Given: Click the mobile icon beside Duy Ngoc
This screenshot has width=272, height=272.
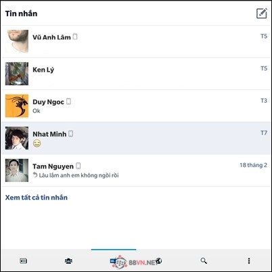Looking at the screenshot, I should pyautogui.click(x=69, y=101).
